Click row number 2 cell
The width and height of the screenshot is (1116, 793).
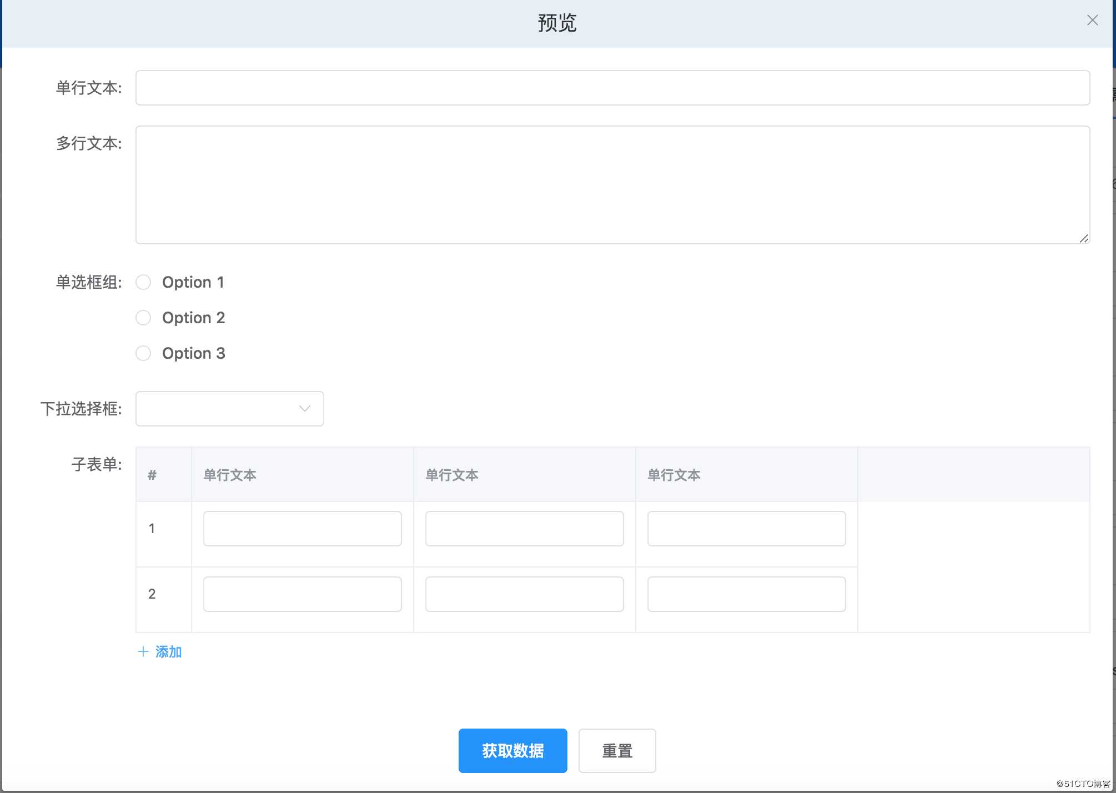[164, 600]
